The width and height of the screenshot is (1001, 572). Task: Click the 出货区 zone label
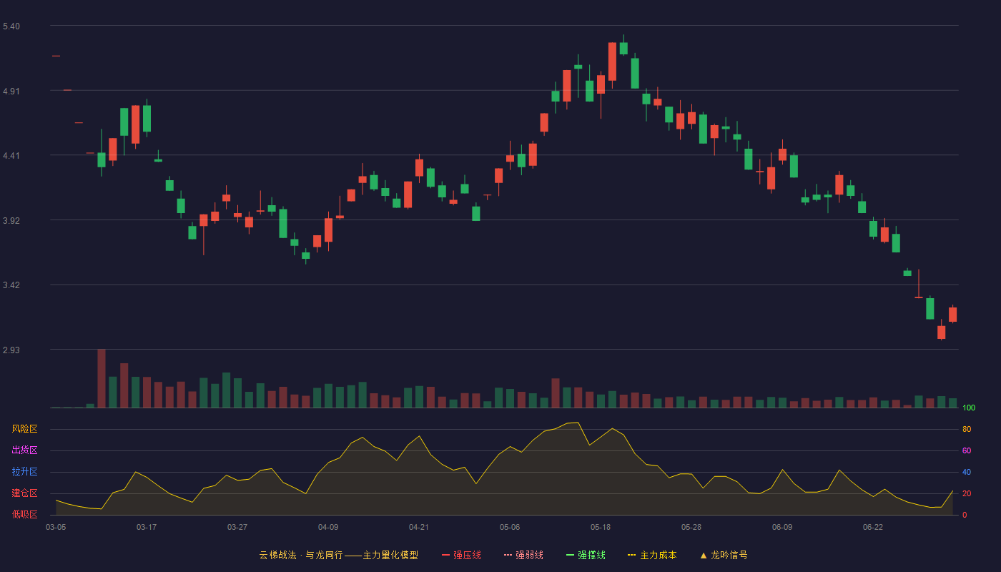click(x=24, y=450)
